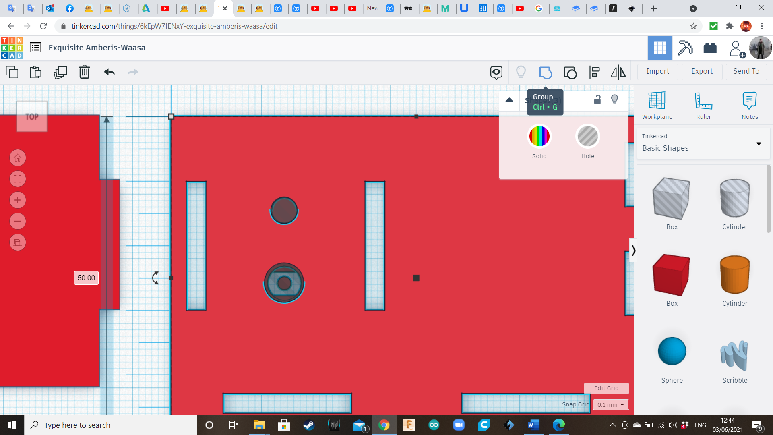The image size is (773, 435).
Task: Open the Export menu
Action: [702, 71]
